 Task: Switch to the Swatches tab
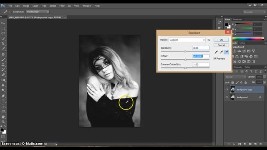click(237, 20)
